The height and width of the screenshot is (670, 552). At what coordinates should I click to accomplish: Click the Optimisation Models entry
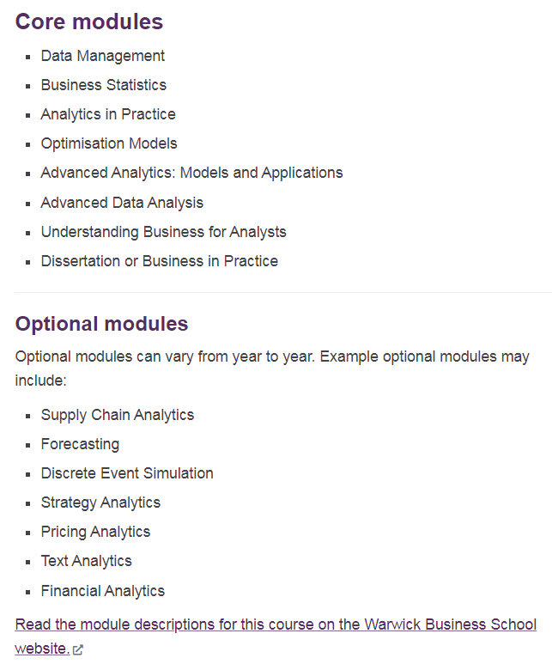[x=109, y=143]
